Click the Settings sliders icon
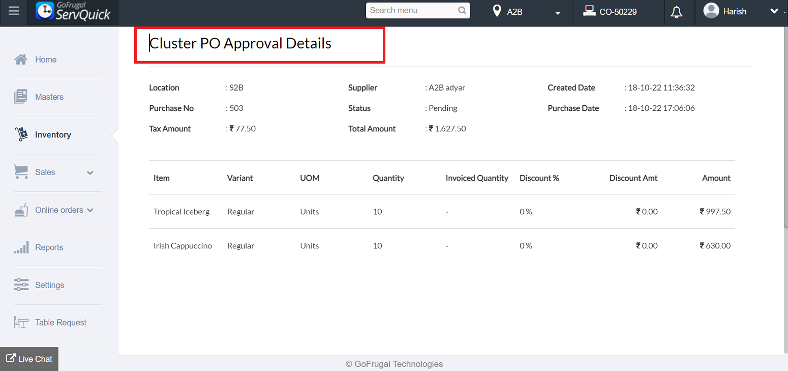 tap(21, 285)
